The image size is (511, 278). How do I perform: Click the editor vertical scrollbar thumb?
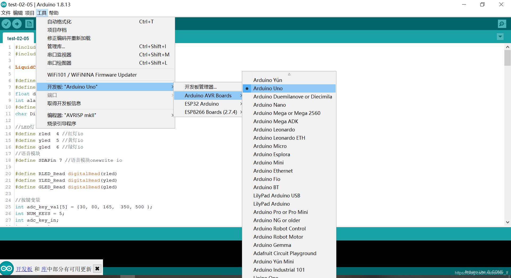pyautogui.click(x=508, y=58)
